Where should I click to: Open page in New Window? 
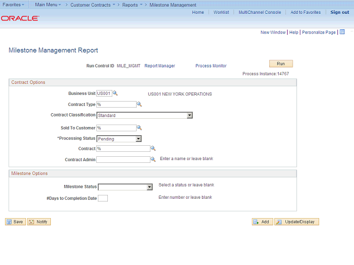click(x=273, y=32)
